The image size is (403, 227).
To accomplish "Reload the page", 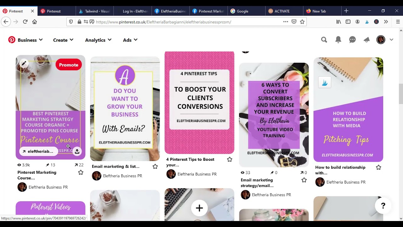I will click(25, 22).
